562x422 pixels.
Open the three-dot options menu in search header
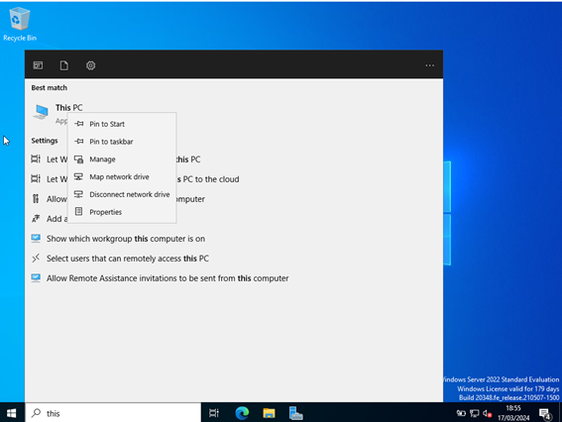tap(430, 65)
